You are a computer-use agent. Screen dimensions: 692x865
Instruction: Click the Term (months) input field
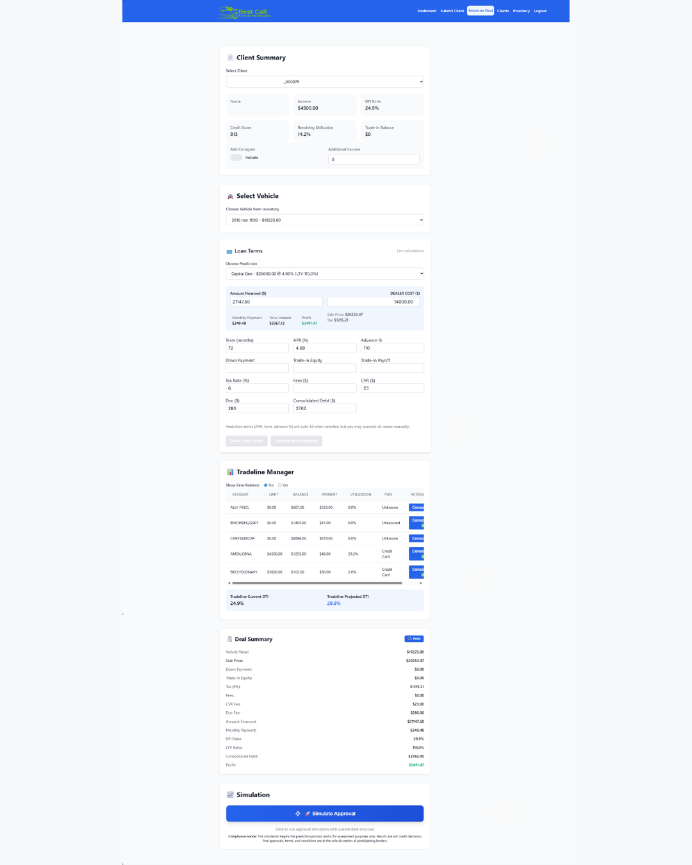click(257, 348)
